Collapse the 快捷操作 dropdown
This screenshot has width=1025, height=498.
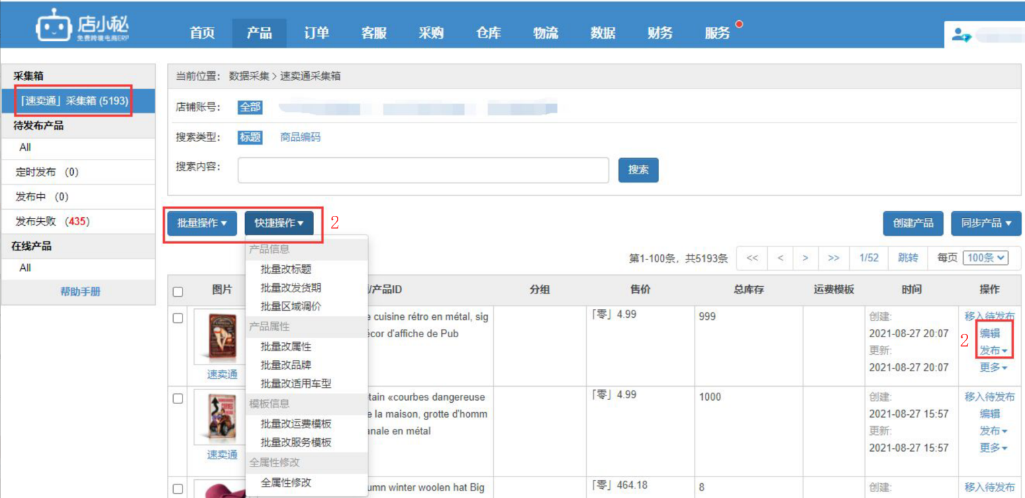pyautogui.click(x=279, y=223)
